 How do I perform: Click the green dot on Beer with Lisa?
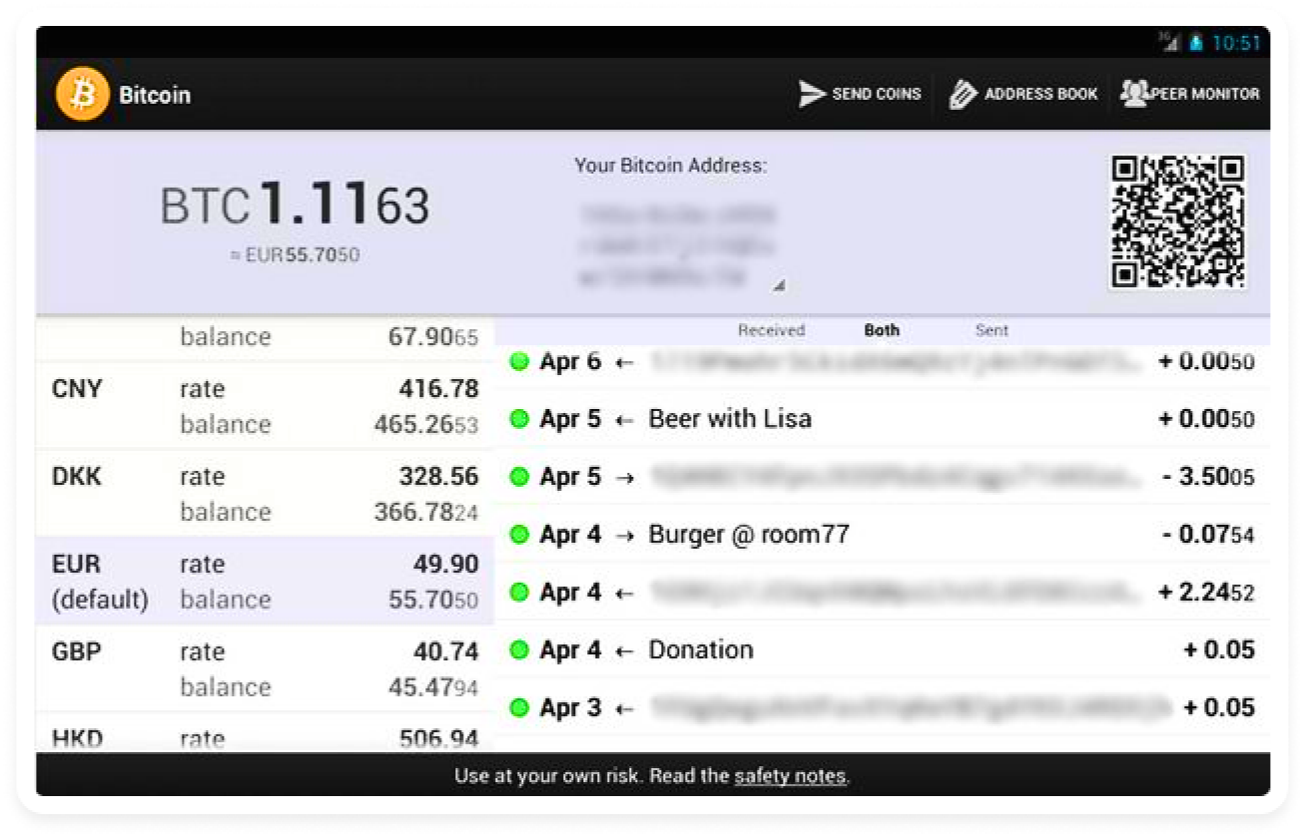[x=518, y=420]
